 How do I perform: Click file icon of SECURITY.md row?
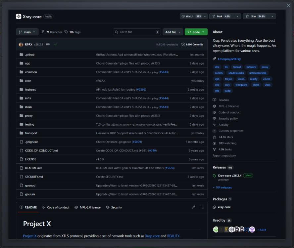22,177
